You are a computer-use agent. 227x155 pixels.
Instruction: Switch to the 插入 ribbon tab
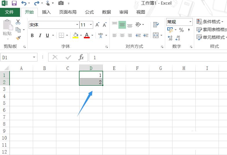click(46, 12)
